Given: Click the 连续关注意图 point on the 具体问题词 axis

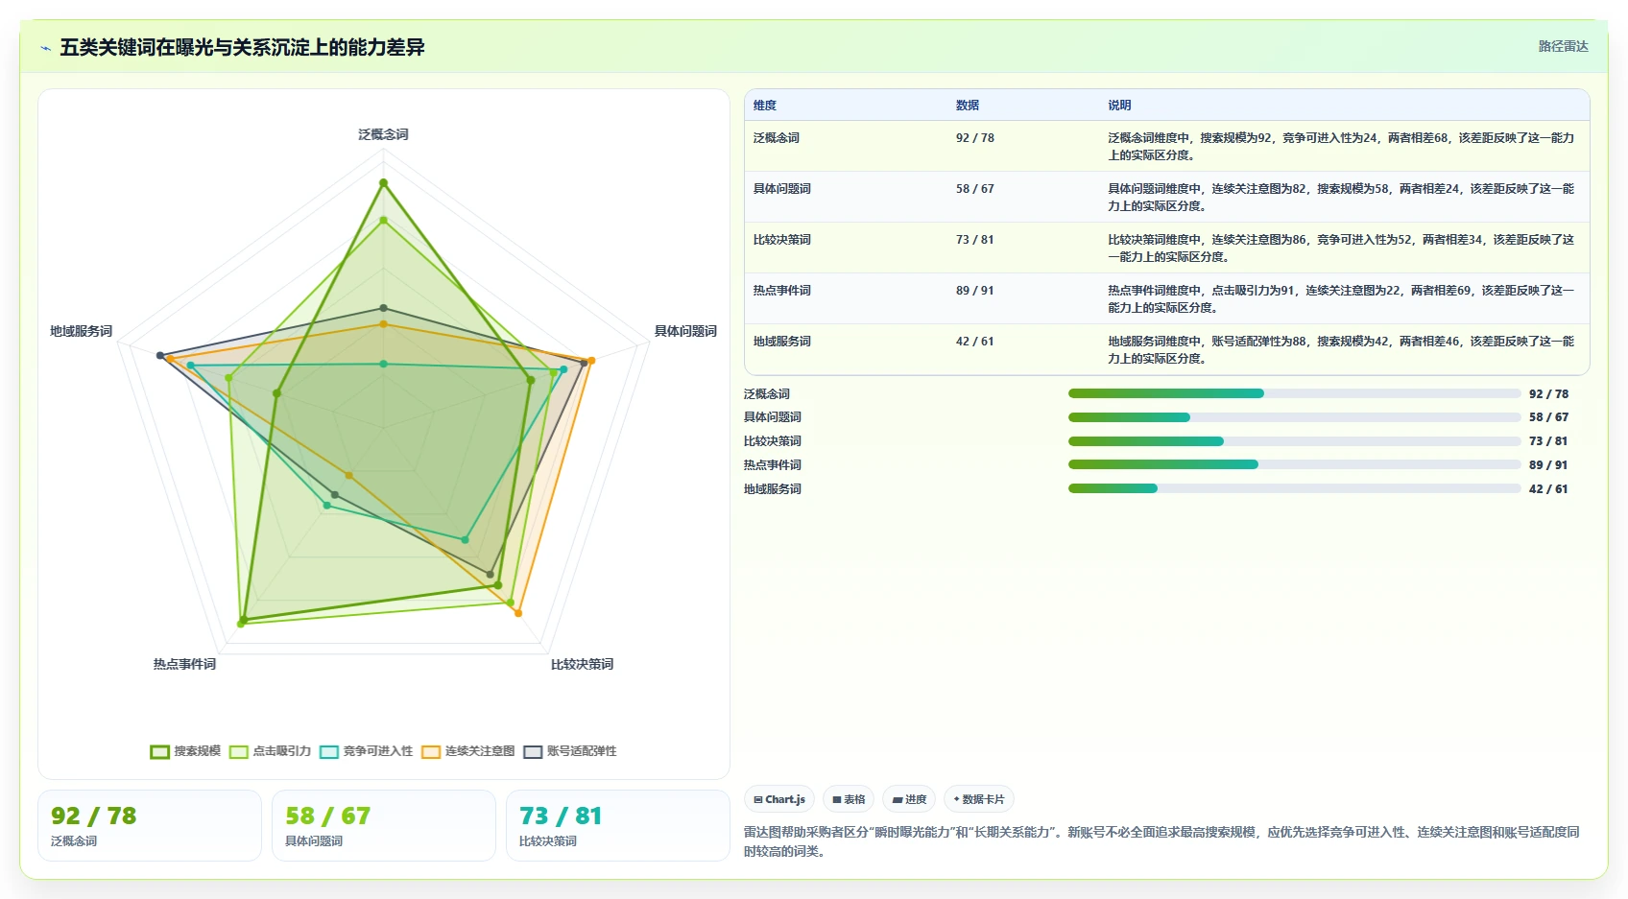Looking at the screenshot, I should point(591,361).
